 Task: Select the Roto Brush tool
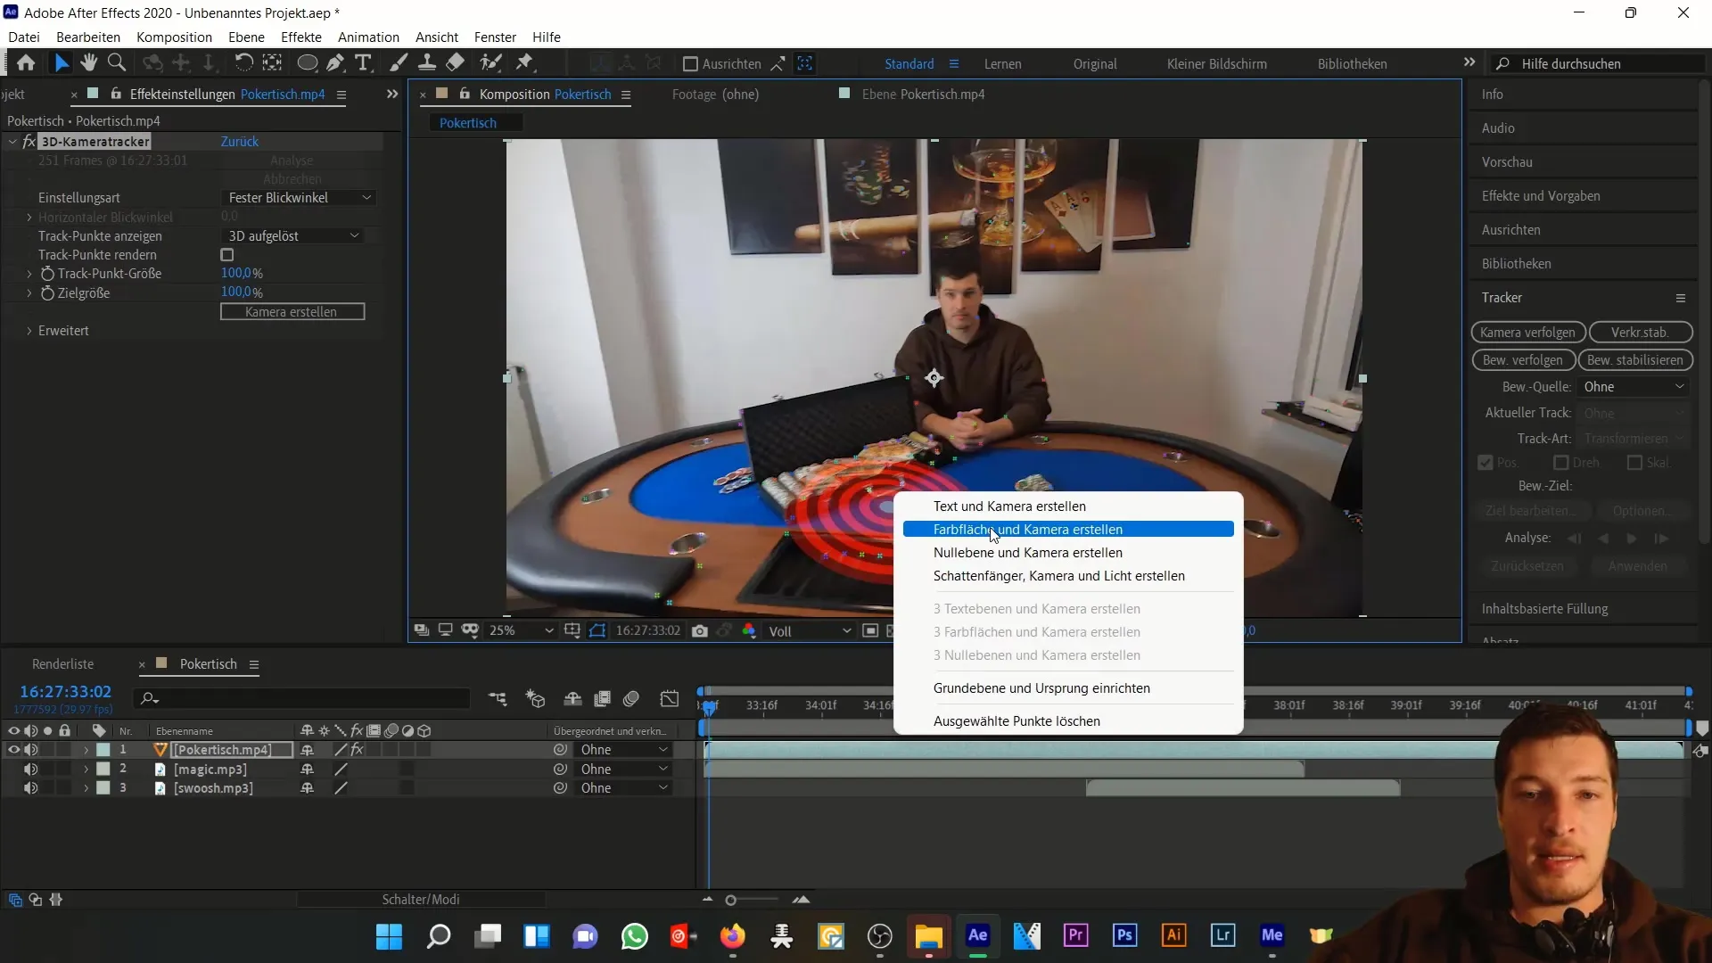pyautogui.click(x=490, y=62)
